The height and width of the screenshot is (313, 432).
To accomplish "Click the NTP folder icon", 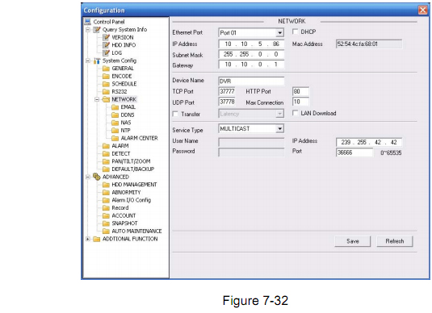I will 115,130.
